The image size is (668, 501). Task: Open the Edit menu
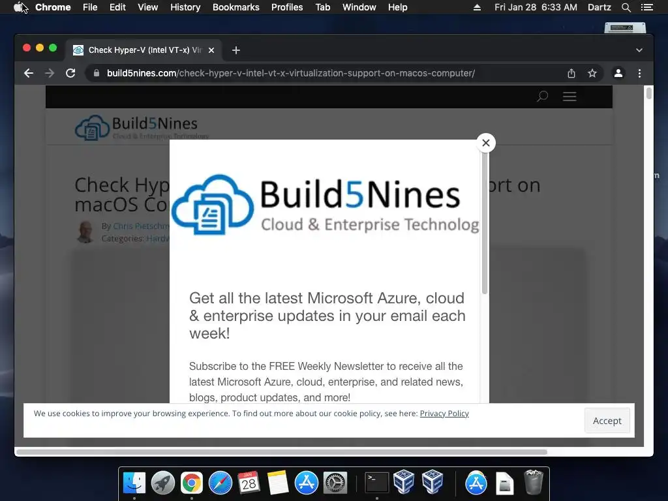tap(117, 7)
